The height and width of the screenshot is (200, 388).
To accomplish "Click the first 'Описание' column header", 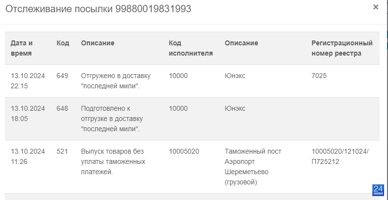I will tap(98, 43).
